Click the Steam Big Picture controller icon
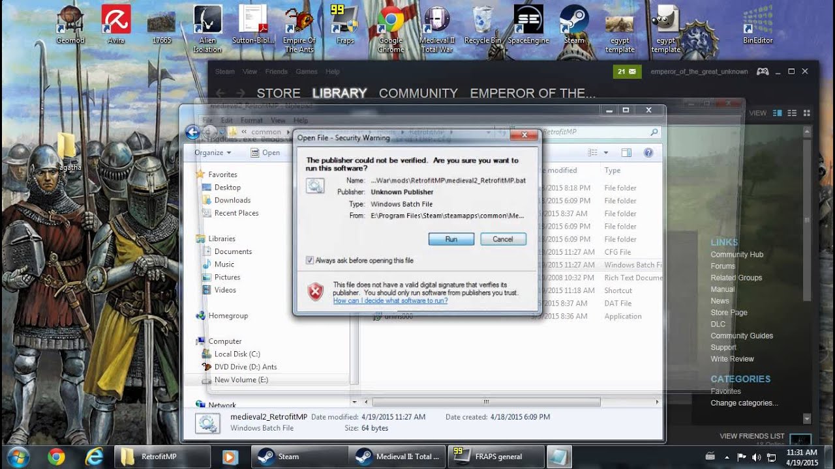The height and width of the screenshot is (469, 835). [762, 72]
